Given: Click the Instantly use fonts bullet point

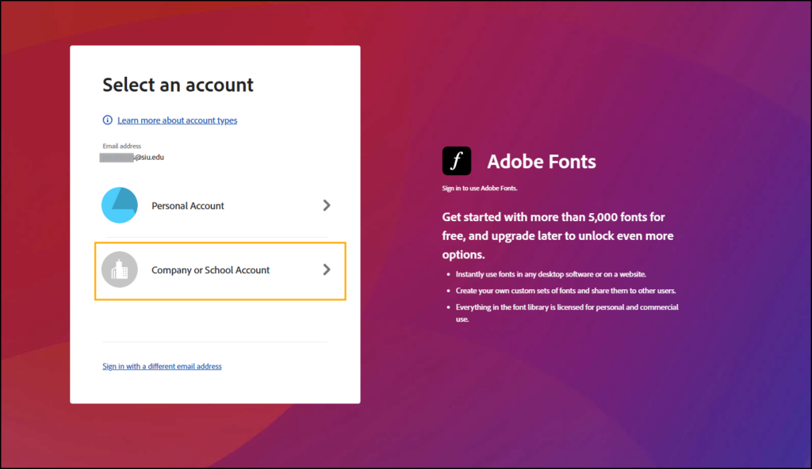Looking at the screenshot, I should pyautogui.click(x=551, y=274).
